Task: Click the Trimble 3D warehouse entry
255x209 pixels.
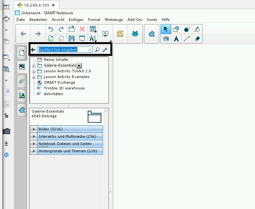Action: tap(64, 88)
